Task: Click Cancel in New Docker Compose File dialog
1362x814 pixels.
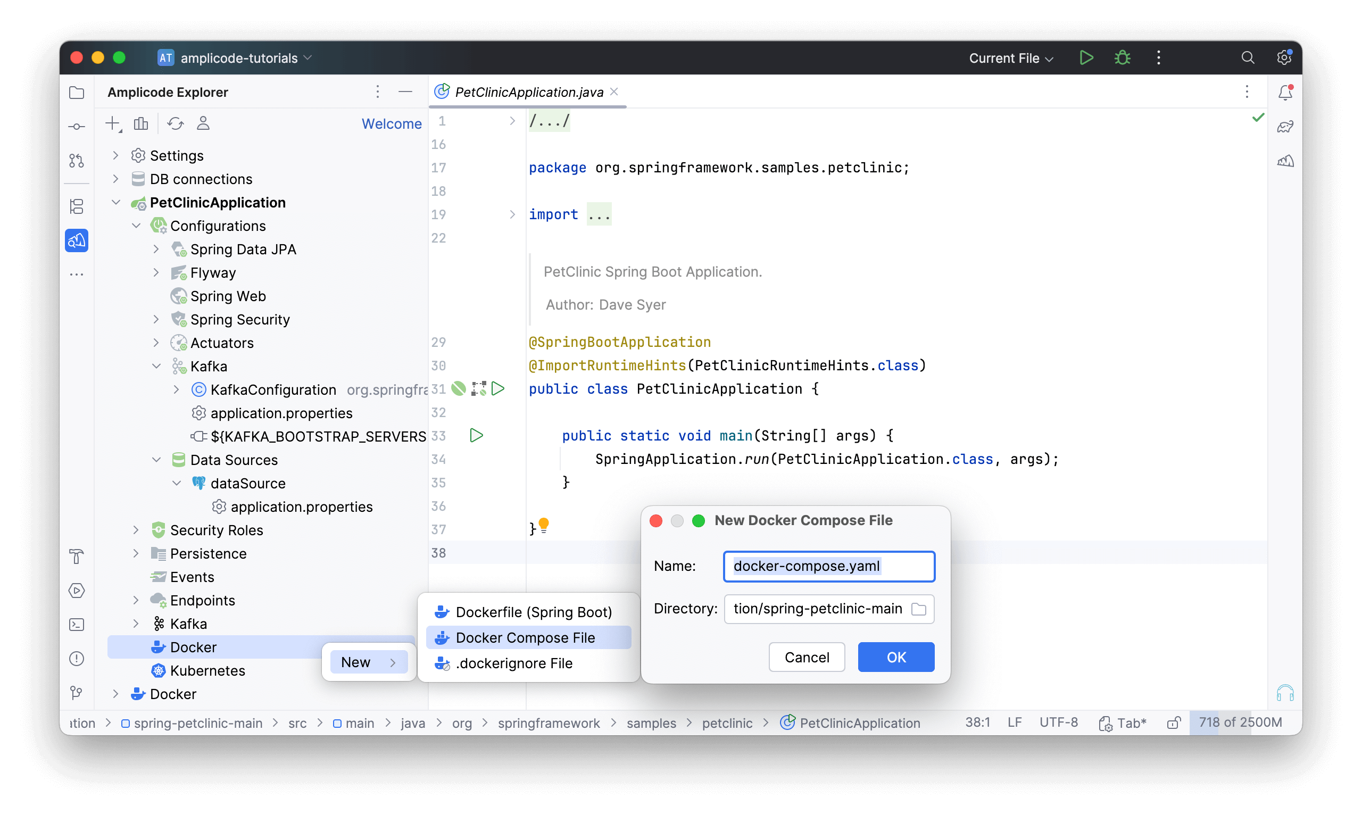Action: 807,657
